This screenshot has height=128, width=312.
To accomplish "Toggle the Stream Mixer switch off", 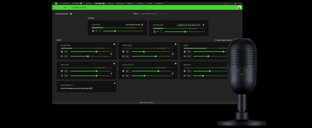I will point(71,14).
